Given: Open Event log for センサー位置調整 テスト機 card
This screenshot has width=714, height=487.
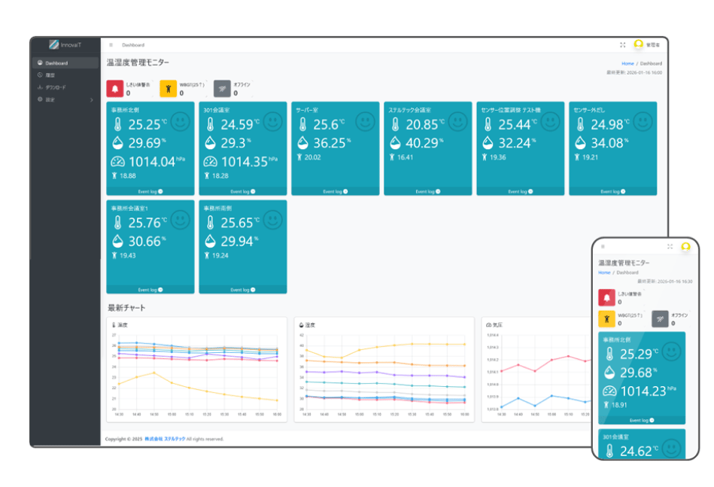Looking at the screenshot, I should (x=521, y=192).
